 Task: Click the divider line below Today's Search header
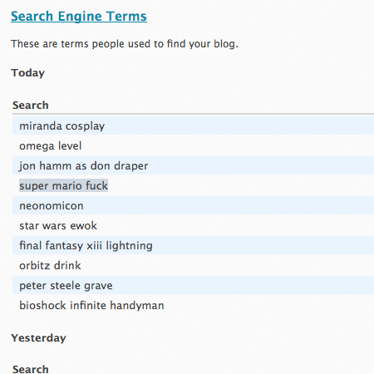pyautogui.click(x=193, y=114)
